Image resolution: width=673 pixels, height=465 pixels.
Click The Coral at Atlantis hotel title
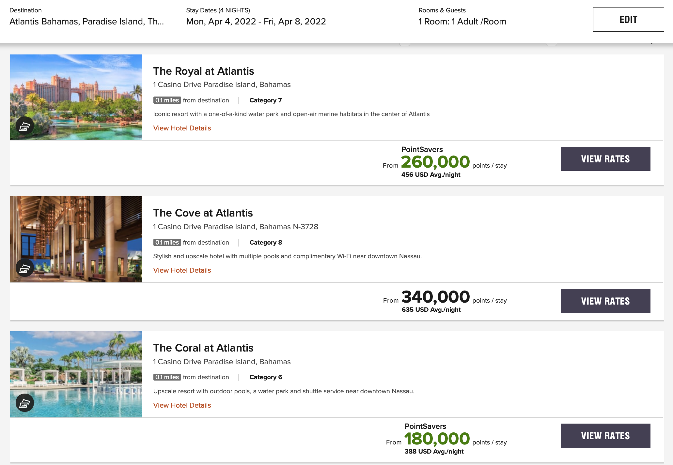click(x=203, y=348)
